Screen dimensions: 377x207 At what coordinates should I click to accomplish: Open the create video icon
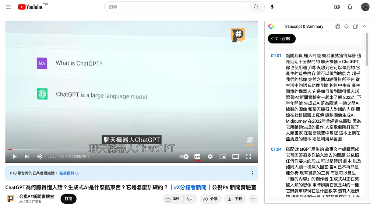click(x=337, y=7)
